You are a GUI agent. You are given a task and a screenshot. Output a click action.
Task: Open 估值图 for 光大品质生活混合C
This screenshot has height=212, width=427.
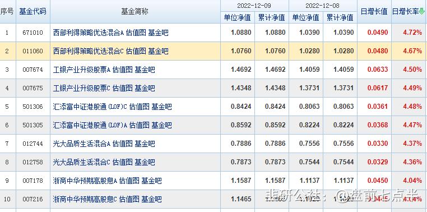click(x=123, y=162)
